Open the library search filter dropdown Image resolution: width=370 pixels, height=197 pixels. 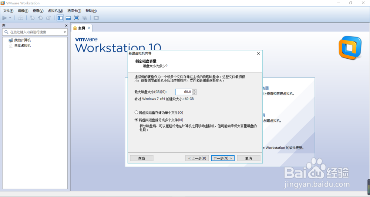(65, 32)
